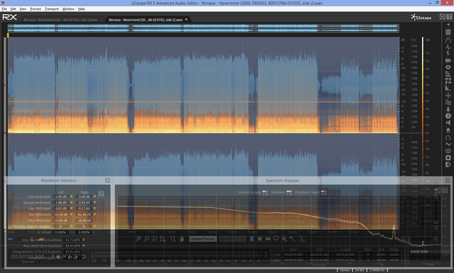Open the Process menu
This screenshot has height=273, width=454.
tap(35, 9)
